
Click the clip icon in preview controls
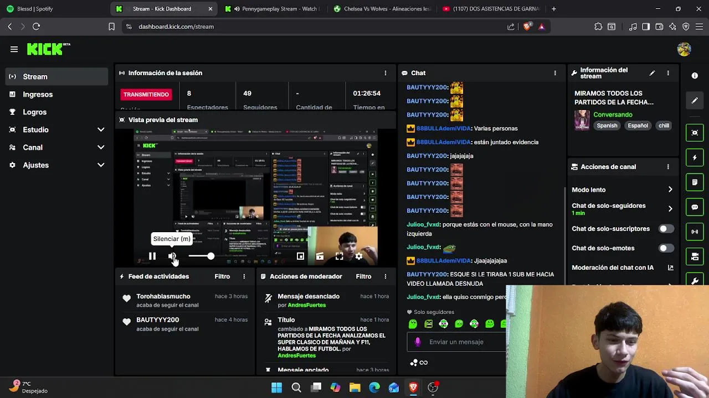[320, 256]
